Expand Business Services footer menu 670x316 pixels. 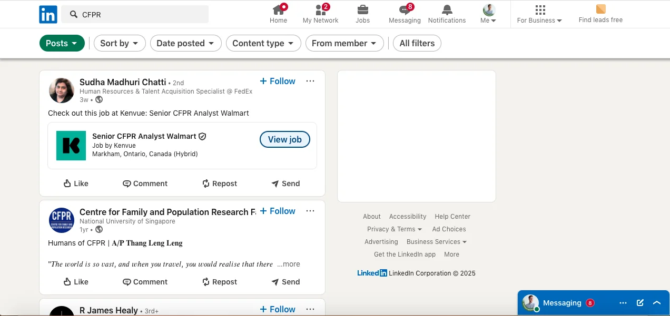click(x=437, y=242)
